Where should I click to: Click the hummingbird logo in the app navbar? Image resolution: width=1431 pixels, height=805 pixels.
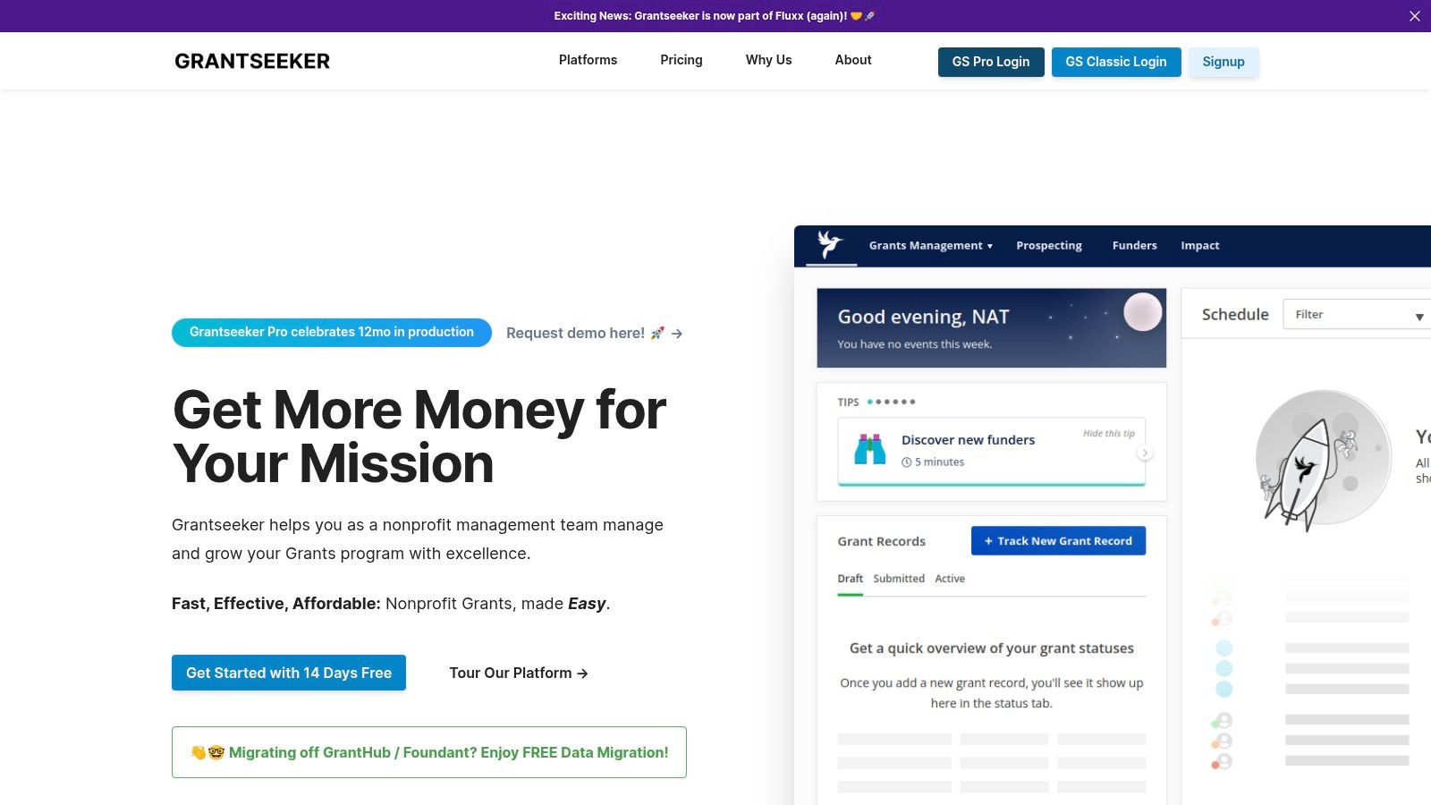(830, 243)
